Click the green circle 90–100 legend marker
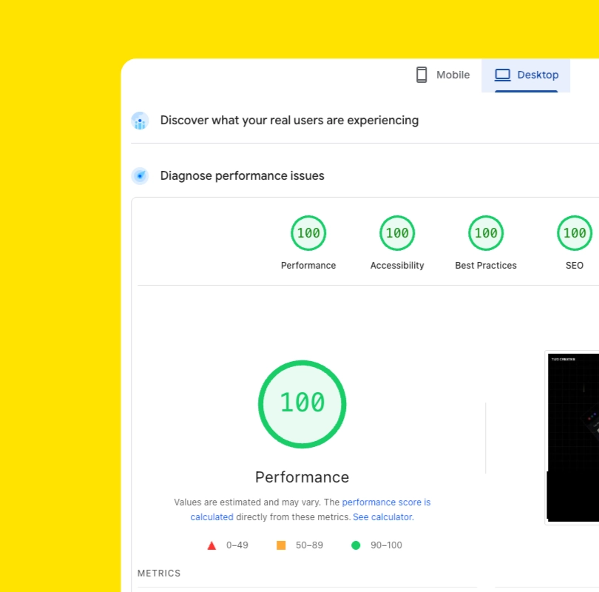 click(x=356, y=545)
